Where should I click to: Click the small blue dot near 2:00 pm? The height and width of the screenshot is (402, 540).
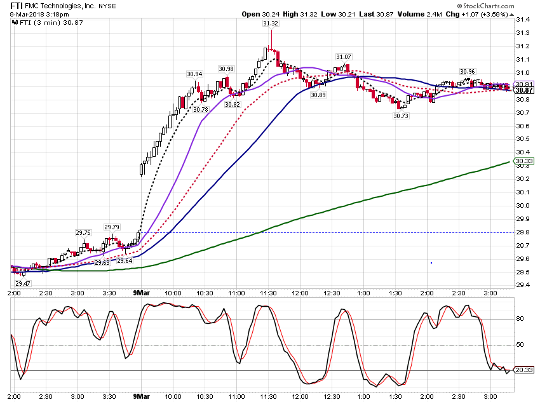[431, 263]
